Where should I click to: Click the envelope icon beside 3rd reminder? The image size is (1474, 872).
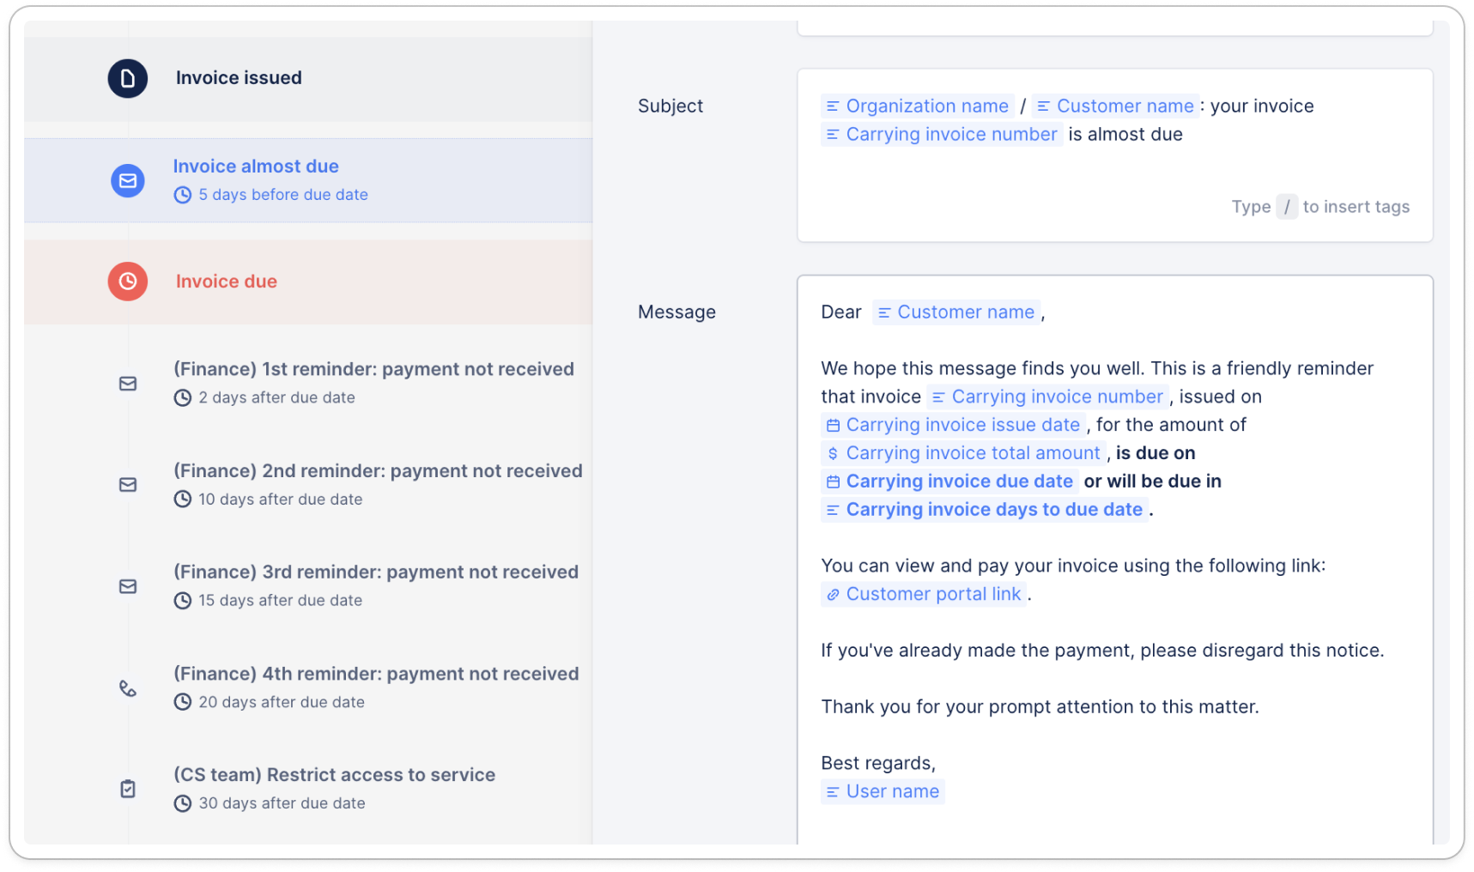(x=127, y=586)
